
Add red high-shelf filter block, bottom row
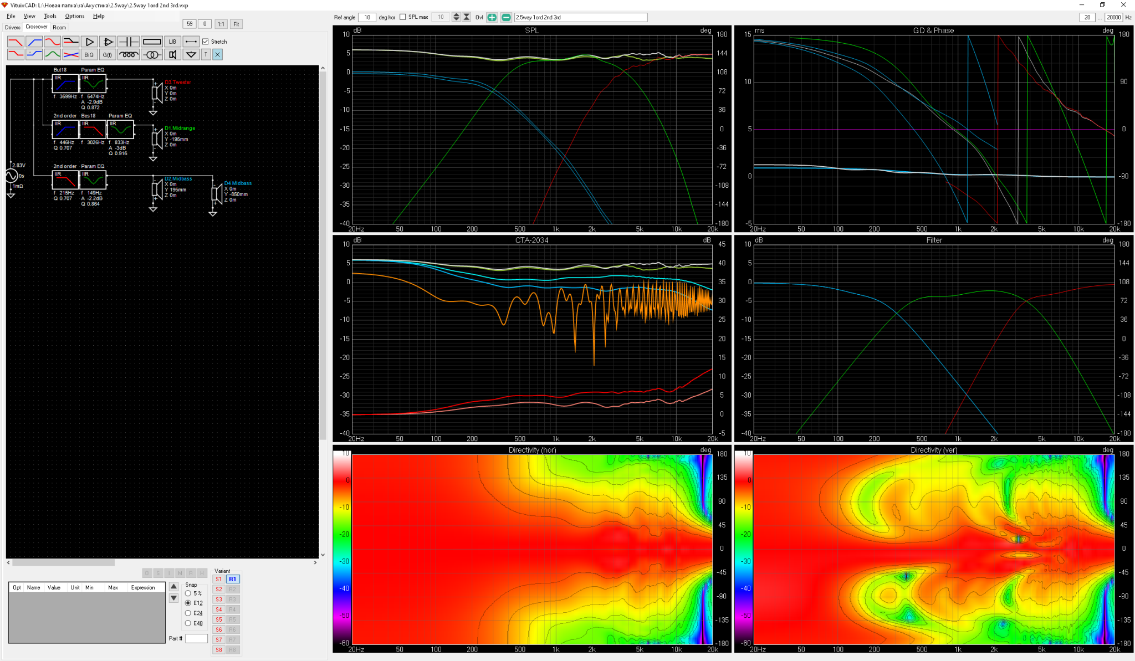click(16, 54)
